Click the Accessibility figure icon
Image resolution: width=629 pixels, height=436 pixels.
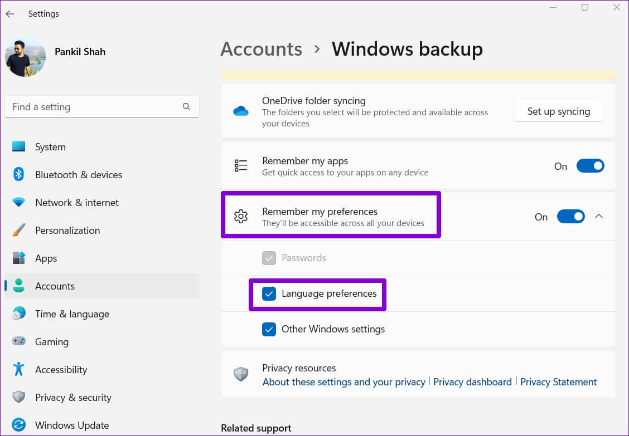tap(18, 369)
